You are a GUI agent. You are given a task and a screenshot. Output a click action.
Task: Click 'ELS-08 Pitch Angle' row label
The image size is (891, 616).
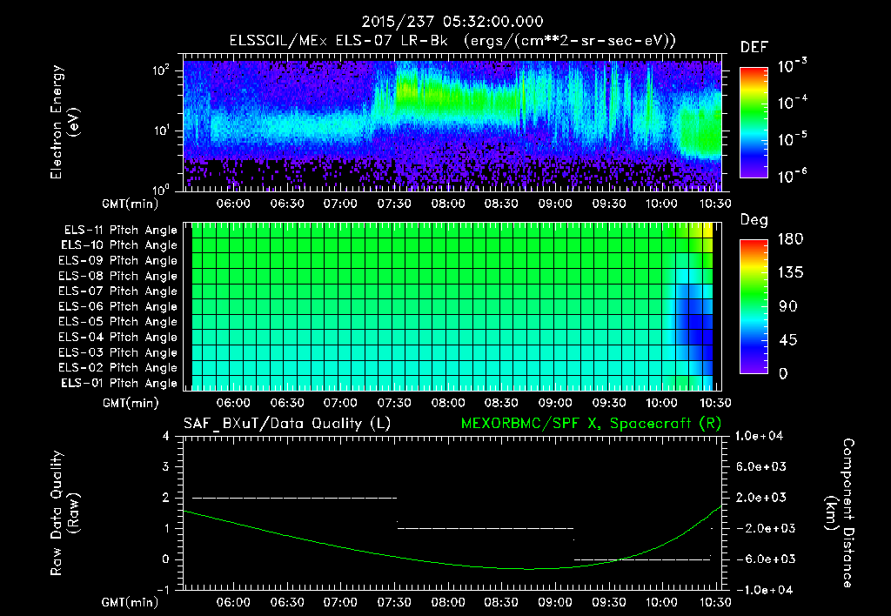[x=117, y=276]
